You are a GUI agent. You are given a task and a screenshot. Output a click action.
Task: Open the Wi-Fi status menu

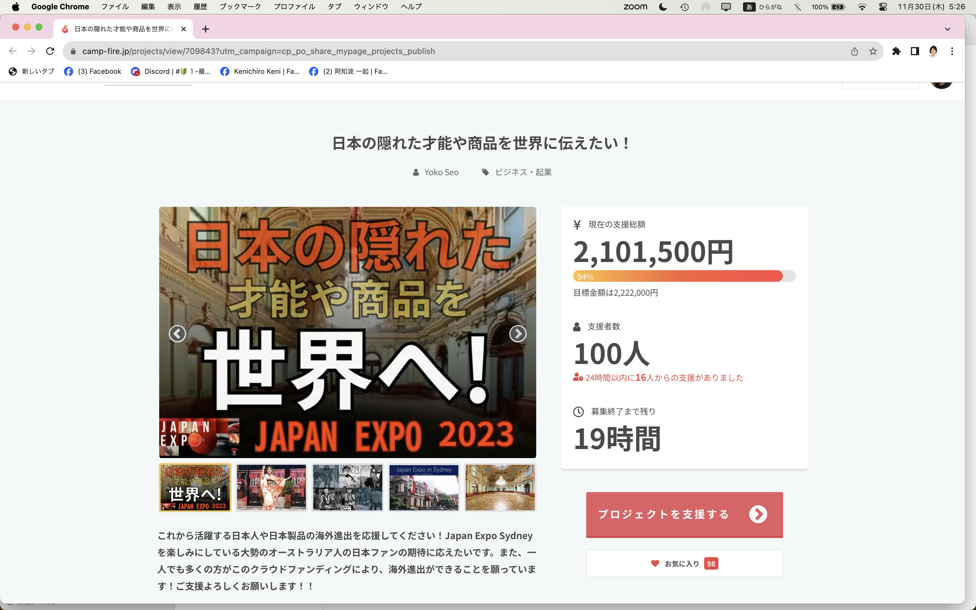coord(862,7)
